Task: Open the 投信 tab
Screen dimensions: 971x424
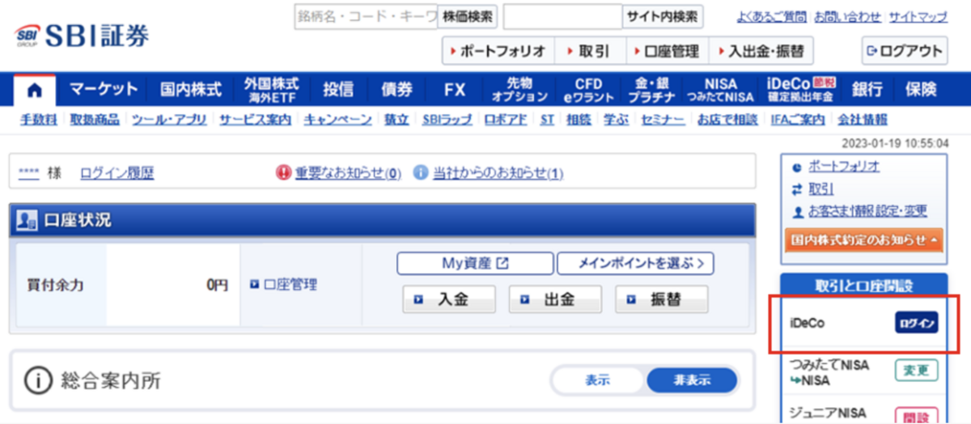Action: (x=338, y=90)
